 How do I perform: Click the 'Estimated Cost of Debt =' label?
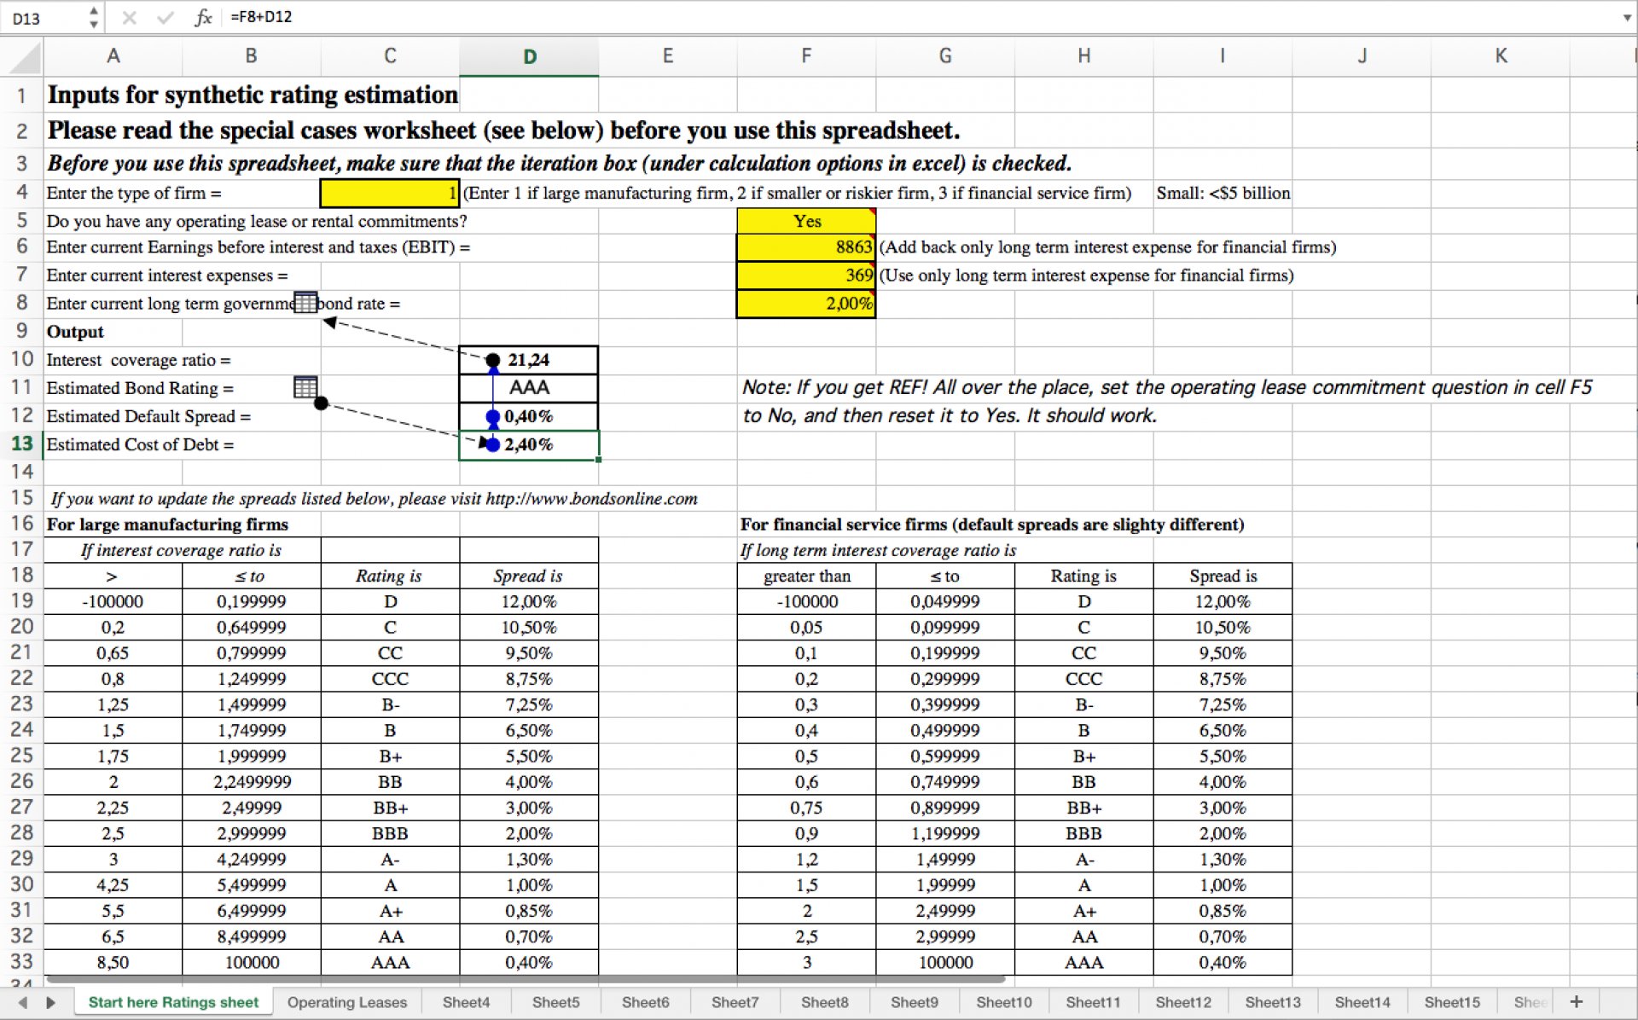140,444
